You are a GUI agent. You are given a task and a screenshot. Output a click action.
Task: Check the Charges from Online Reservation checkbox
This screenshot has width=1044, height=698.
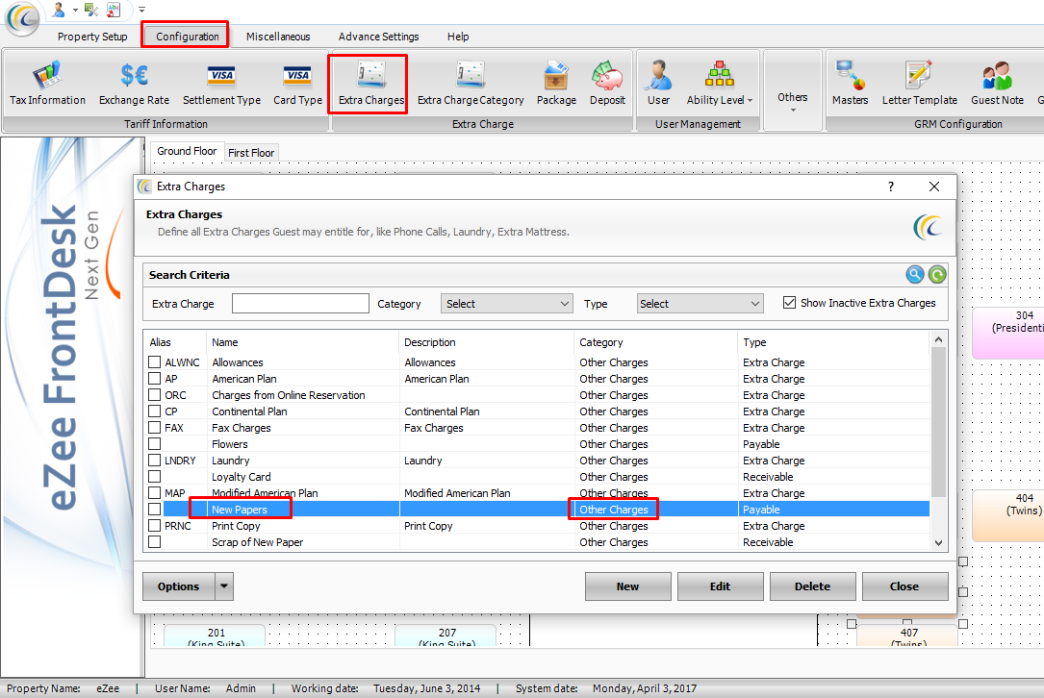155,394
